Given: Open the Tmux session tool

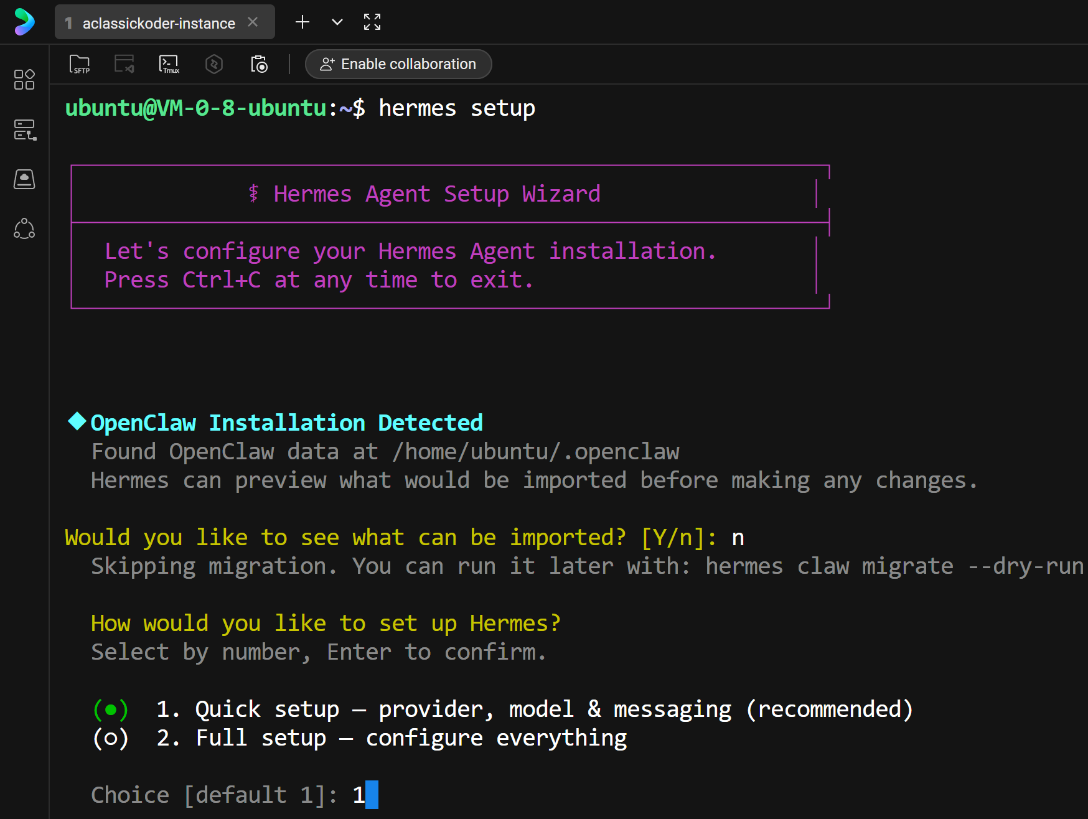Looking at the screenshot, I should click(169, 64).
